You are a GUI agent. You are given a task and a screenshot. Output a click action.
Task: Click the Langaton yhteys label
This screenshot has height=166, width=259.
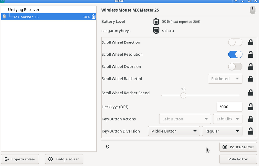pyautogui.click(x=116, y=31)
